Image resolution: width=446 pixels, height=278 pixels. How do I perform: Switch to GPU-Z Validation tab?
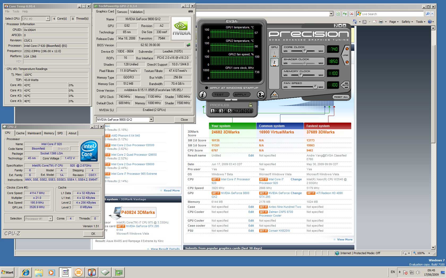[136, 12]
